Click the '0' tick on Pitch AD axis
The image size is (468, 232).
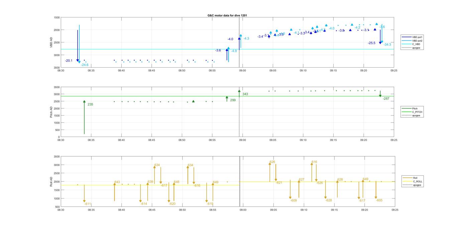(59, 137)
